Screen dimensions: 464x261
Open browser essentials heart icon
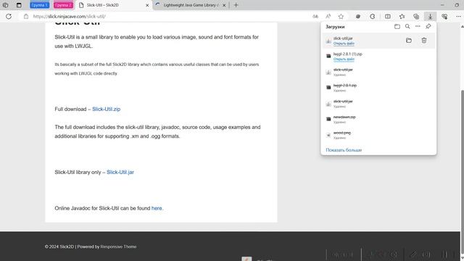pos(444,16)
